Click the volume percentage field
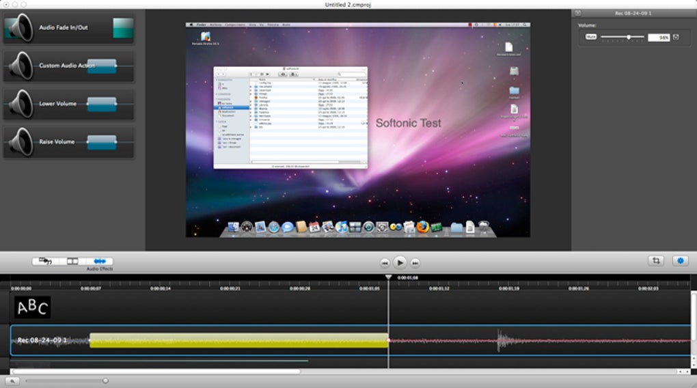Viewport: 697px width, 388px height. [x=659, y=38]
